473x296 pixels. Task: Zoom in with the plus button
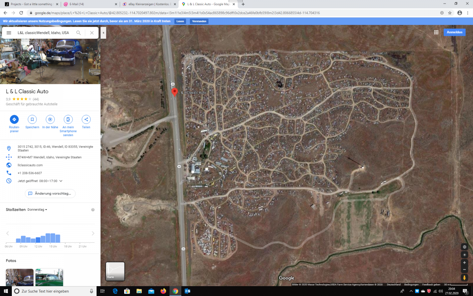(465, 263)
